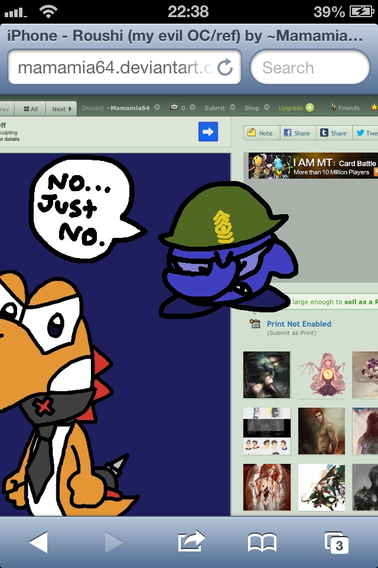The width and height of the screenshot is (378, 568).
Task: Open the Shop menu
Action: [252, 108]
